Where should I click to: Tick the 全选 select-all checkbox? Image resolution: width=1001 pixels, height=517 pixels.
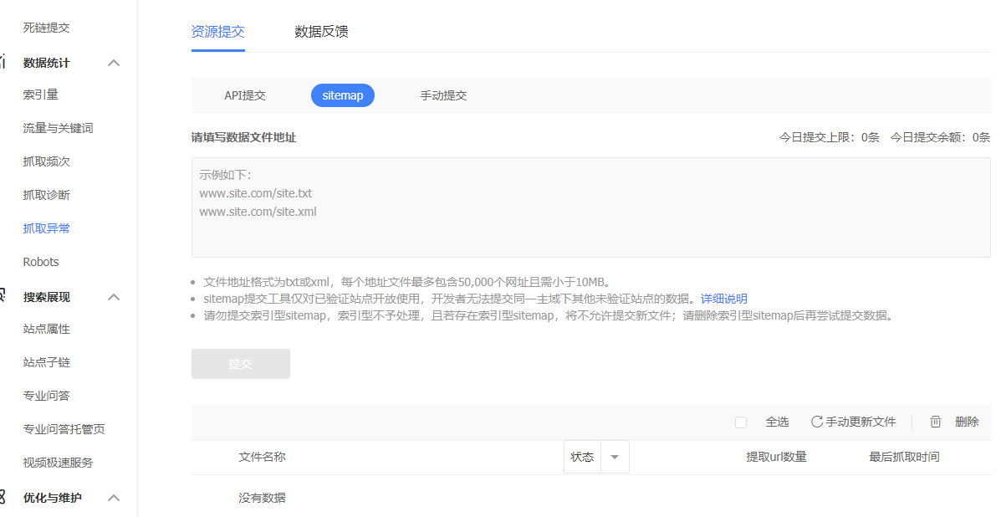pos(741,422)
